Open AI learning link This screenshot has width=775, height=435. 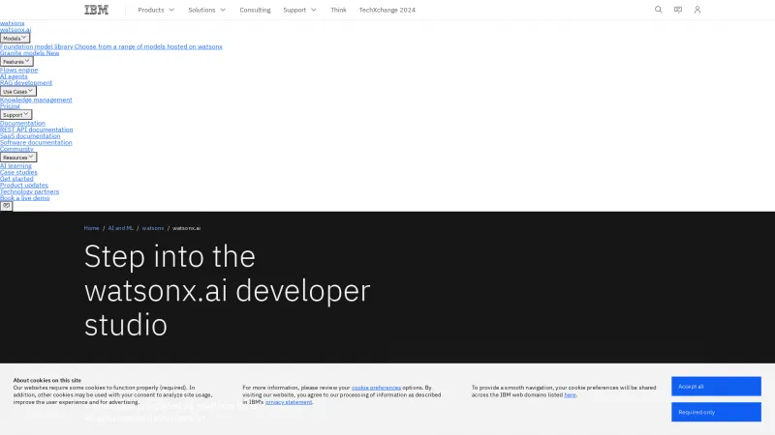pyautogui.click(x=15, y=165)
